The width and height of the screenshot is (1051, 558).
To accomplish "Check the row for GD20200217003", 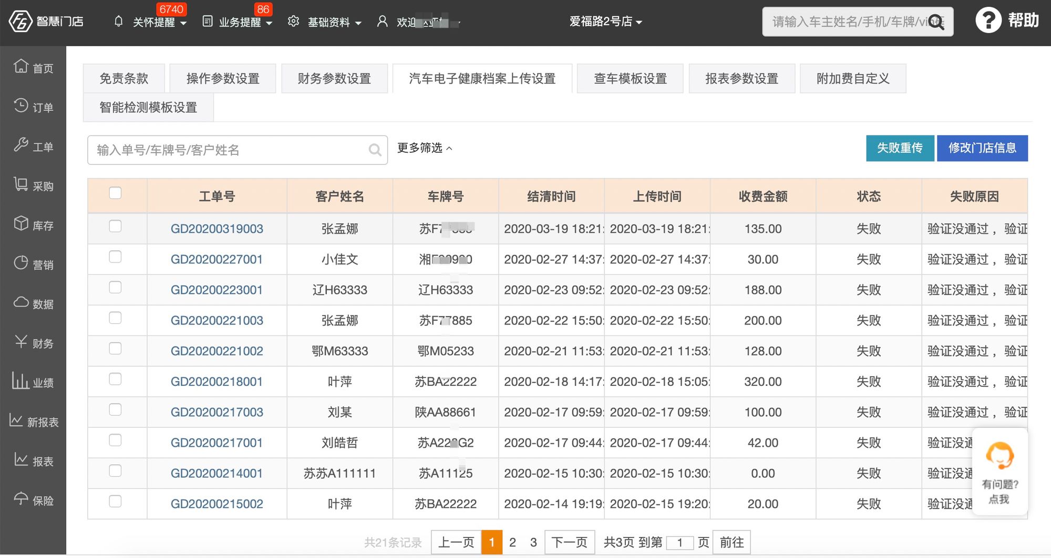I will 115,409.
